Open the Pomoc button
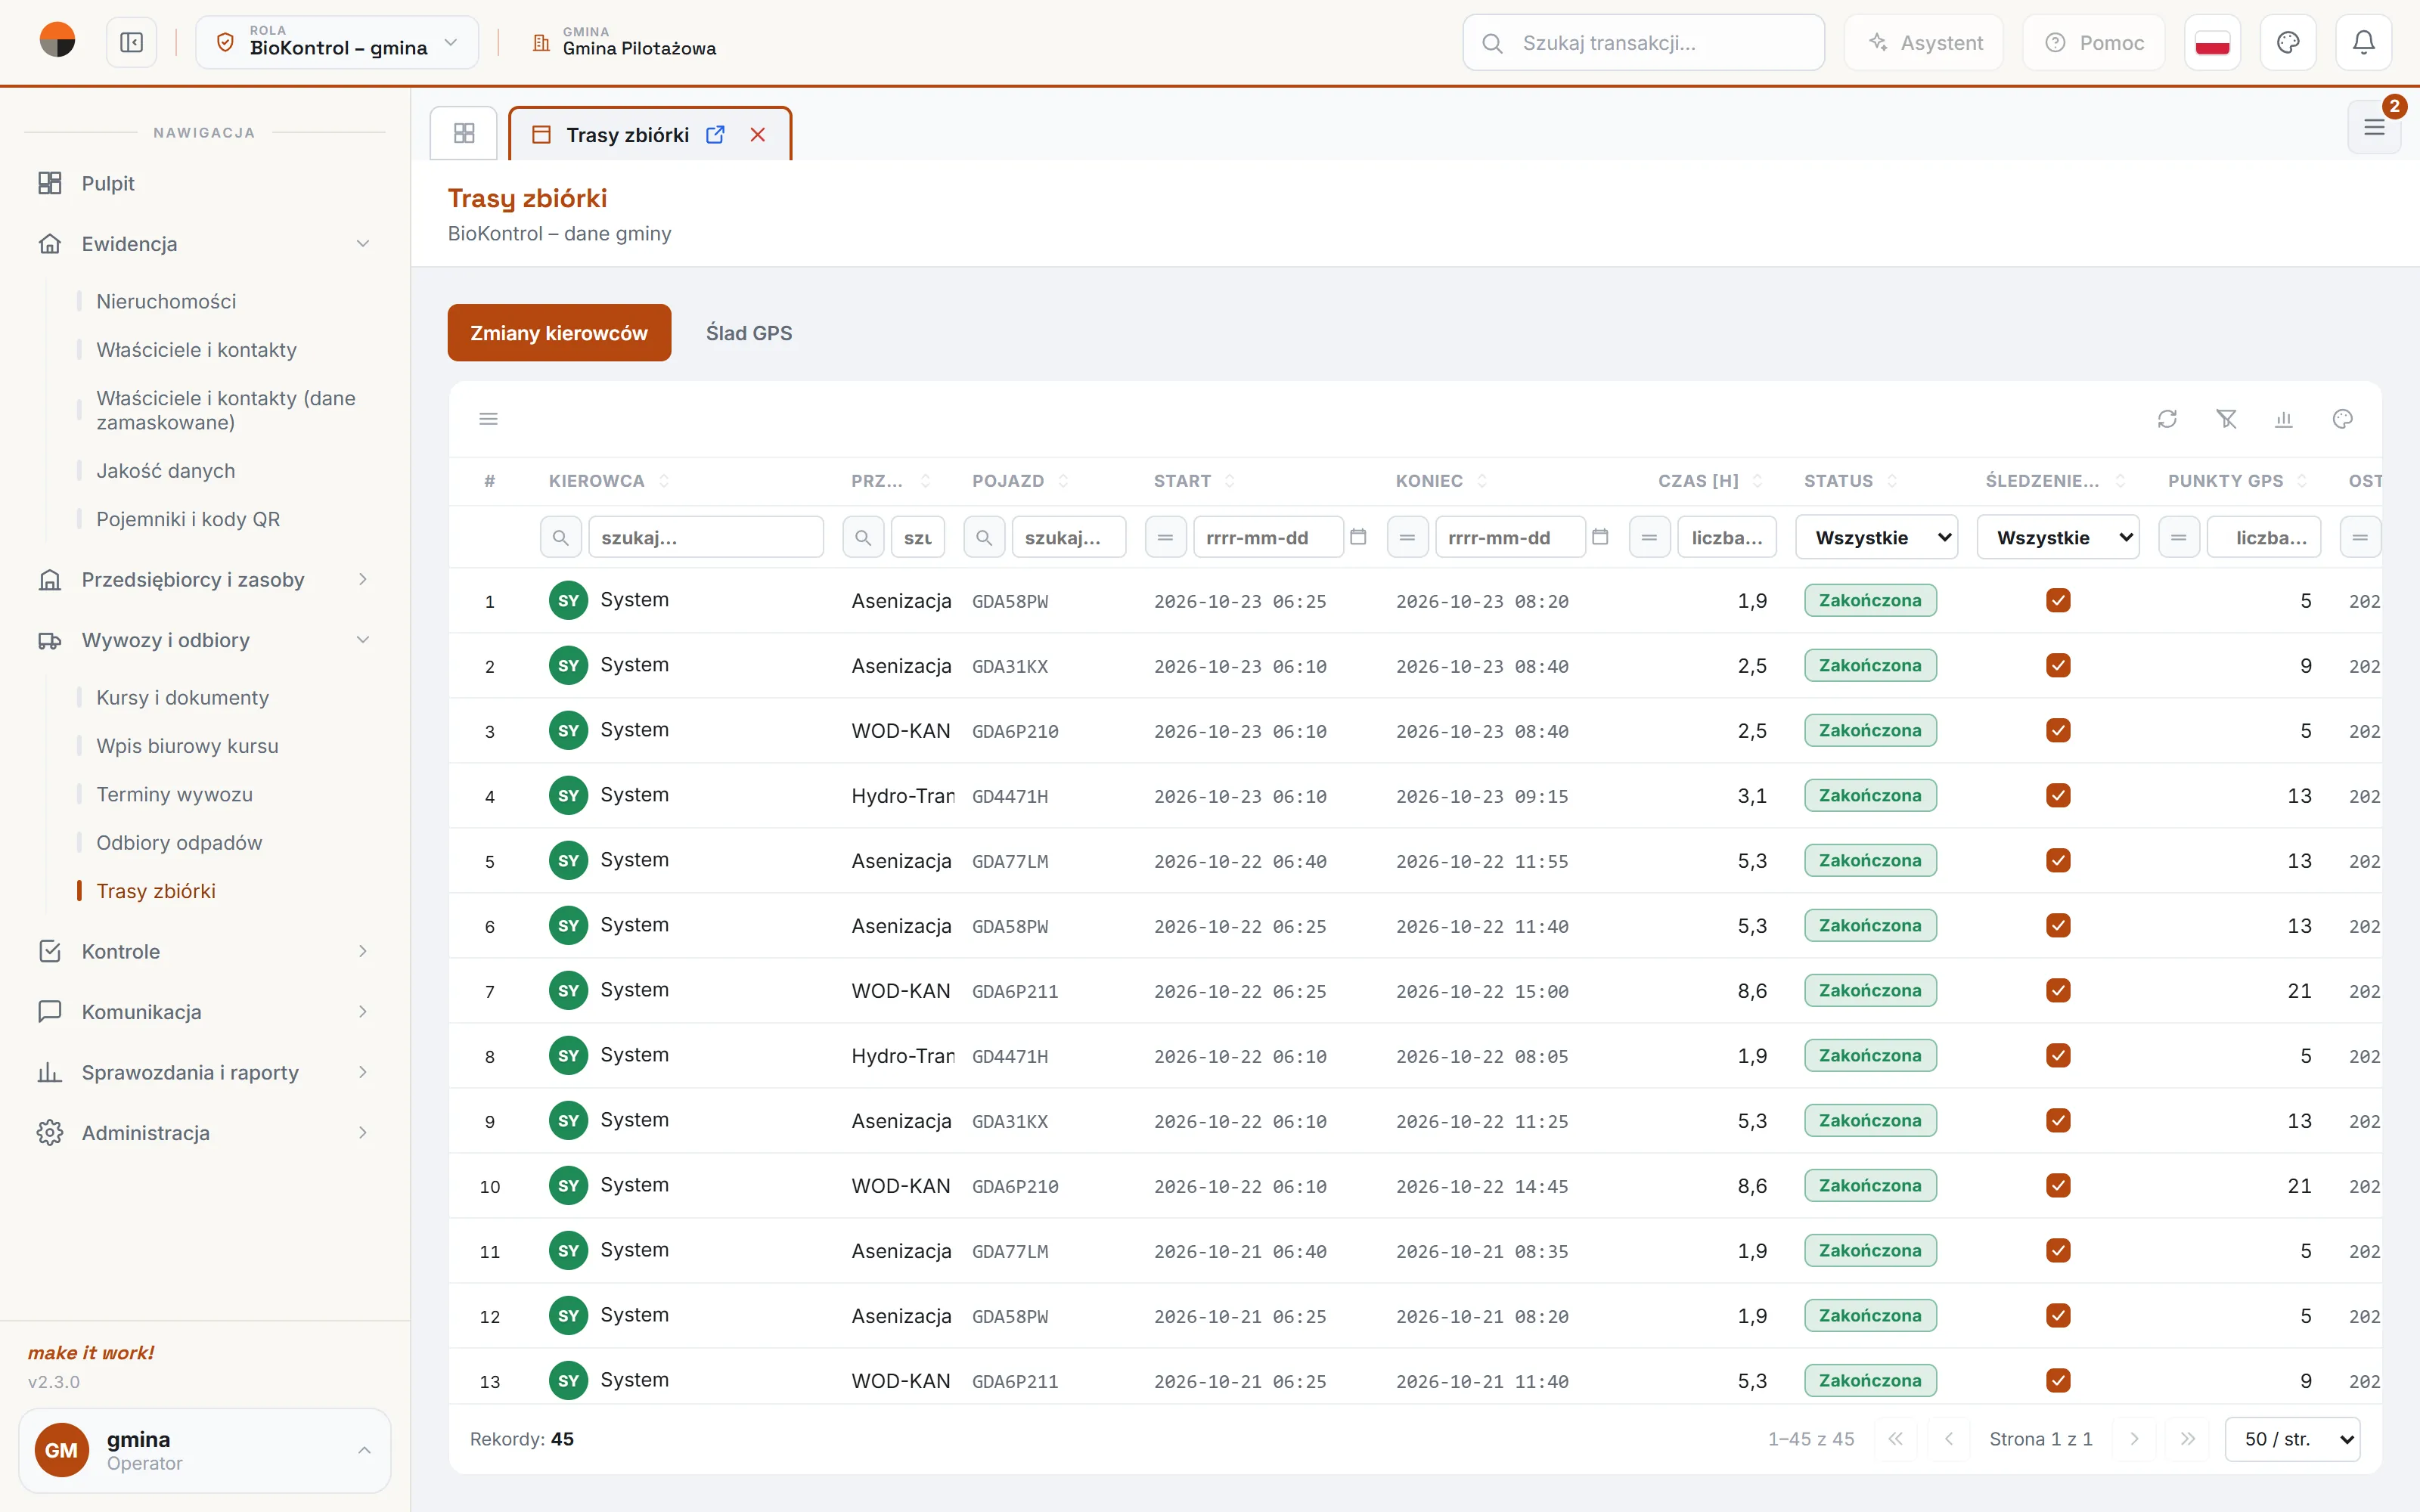Screen dimensions: 2420x1512 click(x=2094, y=42)
